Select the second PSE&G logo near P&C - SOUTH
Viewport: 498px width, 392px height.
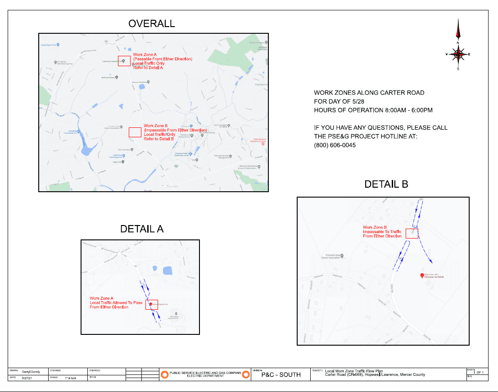coord(246,374)
